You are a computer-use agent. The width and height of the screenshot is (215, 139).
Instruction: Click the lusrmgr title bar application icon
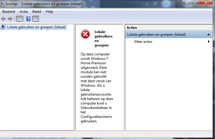coord(2,4)
